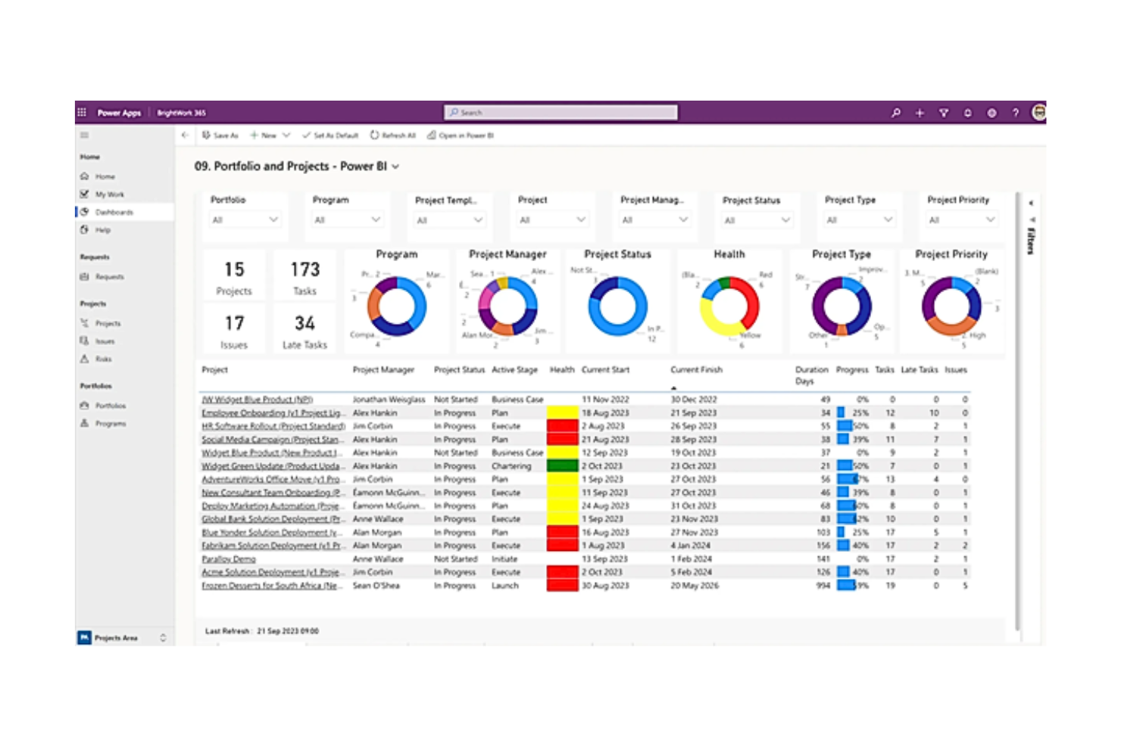The height and width of the screenshot is (747, 1121).
Task: Open the Employee Onboarding project link
Action: pyautogui.click(x=273, y=413)
